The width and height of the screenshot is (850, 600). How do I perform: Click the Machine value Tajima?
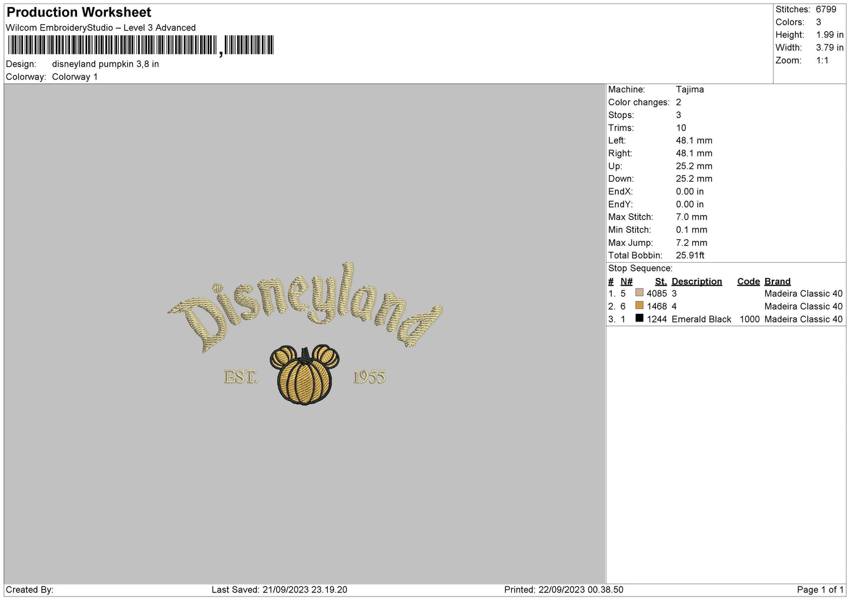(689, 89)
